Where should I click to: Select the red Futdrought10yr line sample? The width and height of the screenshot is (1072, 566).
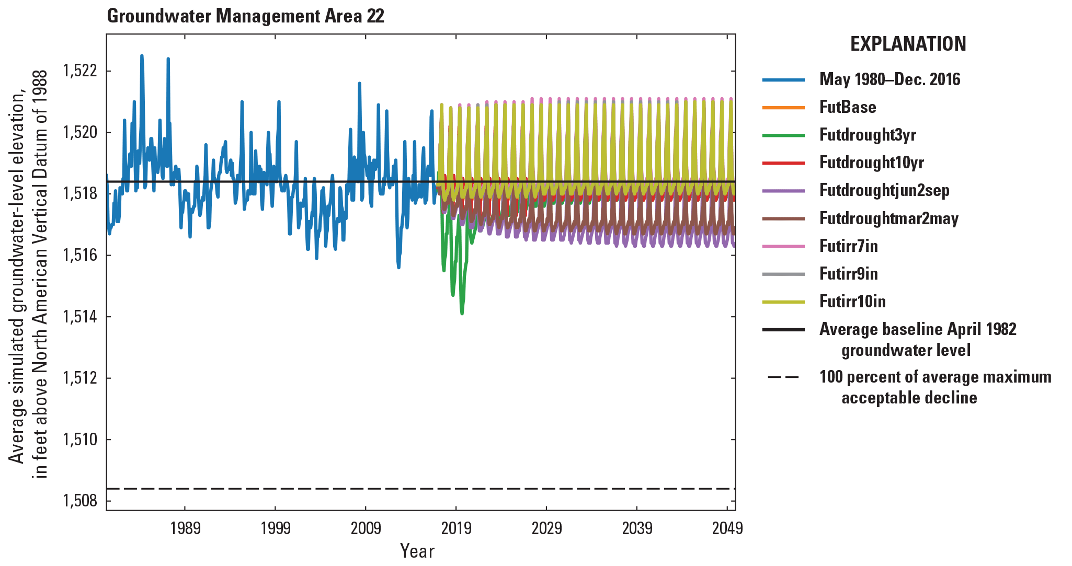pos(784,163)
